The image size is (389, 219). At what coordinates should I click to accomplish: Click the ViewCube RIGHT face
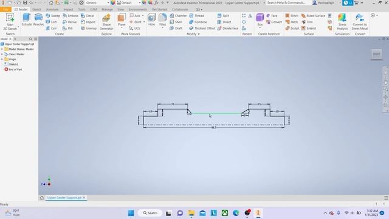tap(376, 54)
